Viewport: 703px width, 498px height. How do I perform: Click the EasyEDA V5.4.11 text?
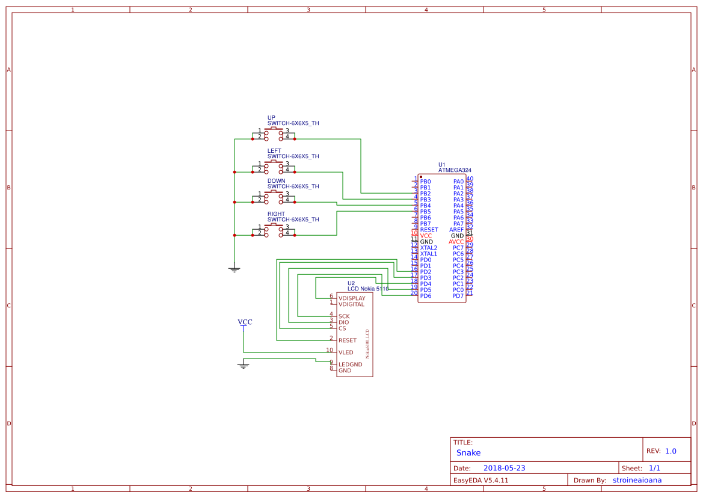[x=481, y=481]
